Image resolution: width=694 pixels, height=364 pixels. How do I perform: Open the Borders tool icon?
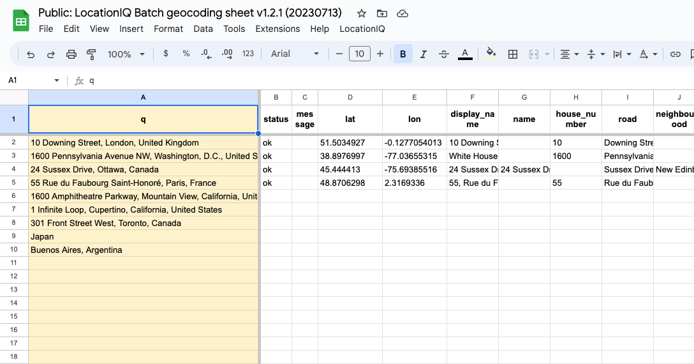click(513, 54)
